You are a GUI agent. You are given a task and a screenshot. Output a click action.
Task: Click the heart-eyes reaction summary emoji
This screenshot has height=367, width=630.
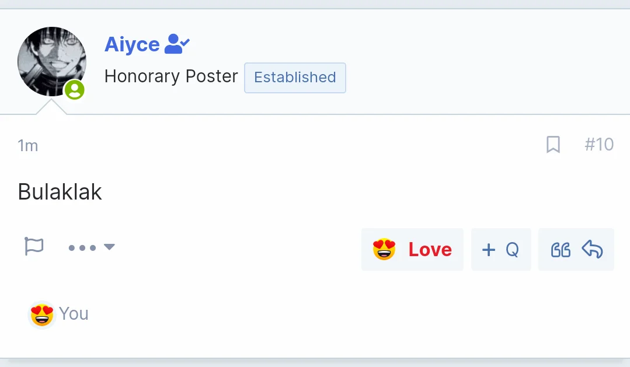coord(42,315)
